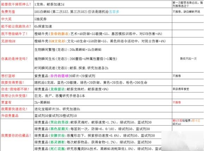Select the 我不想做蜗牛了！ wish label
Viewport: 204px width, 151px height.
point(14,34)
